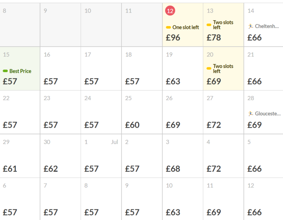Choose day 27 priced at £72
The height and width of the screenshot is (220, 283).
point(223,112)
